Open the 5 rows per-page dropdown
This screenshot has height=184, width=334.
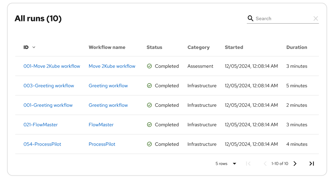click(226, 164)
